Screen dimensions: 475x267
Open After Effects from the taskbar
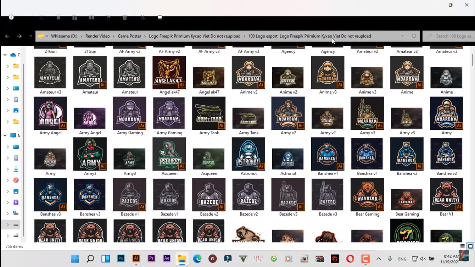coord(167,259)
